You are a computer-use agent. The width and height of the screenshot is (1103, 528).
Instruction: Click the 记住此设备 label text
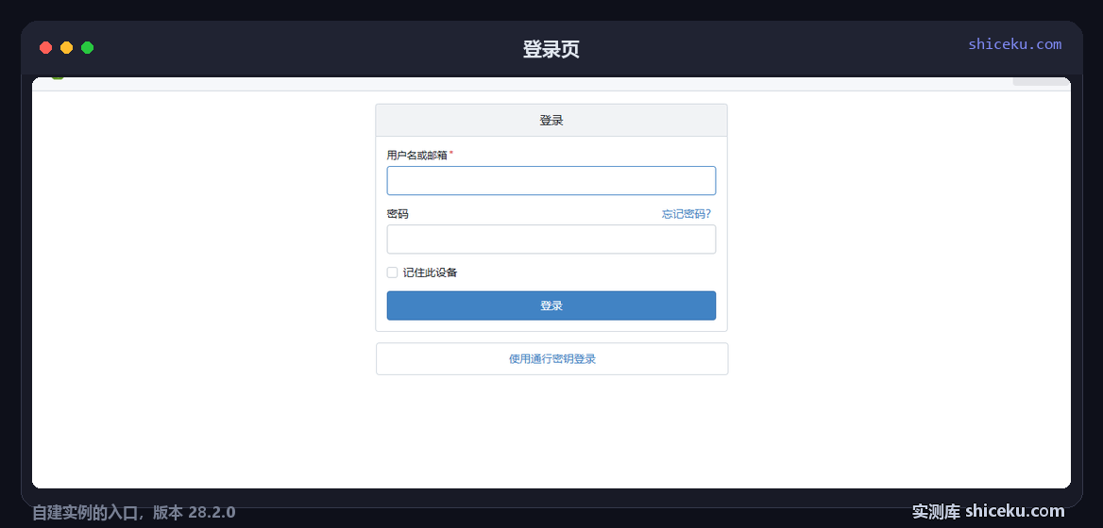[x=430, y=272]
